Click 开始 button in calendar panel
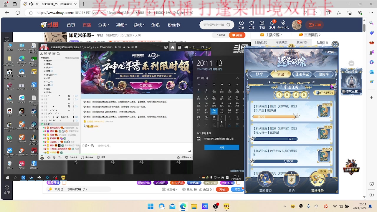Viewport: 377px width, 212px height. coord(222,148)
